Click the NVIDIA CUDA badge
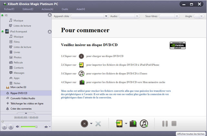Viewport: 207px width, 136px height. point(178,45)
